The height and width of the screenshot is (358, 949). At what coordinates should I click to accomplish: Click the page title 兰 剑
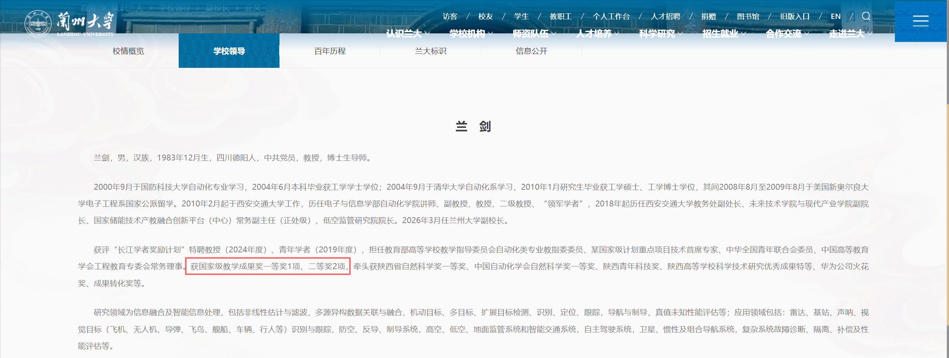pos(473,126)
